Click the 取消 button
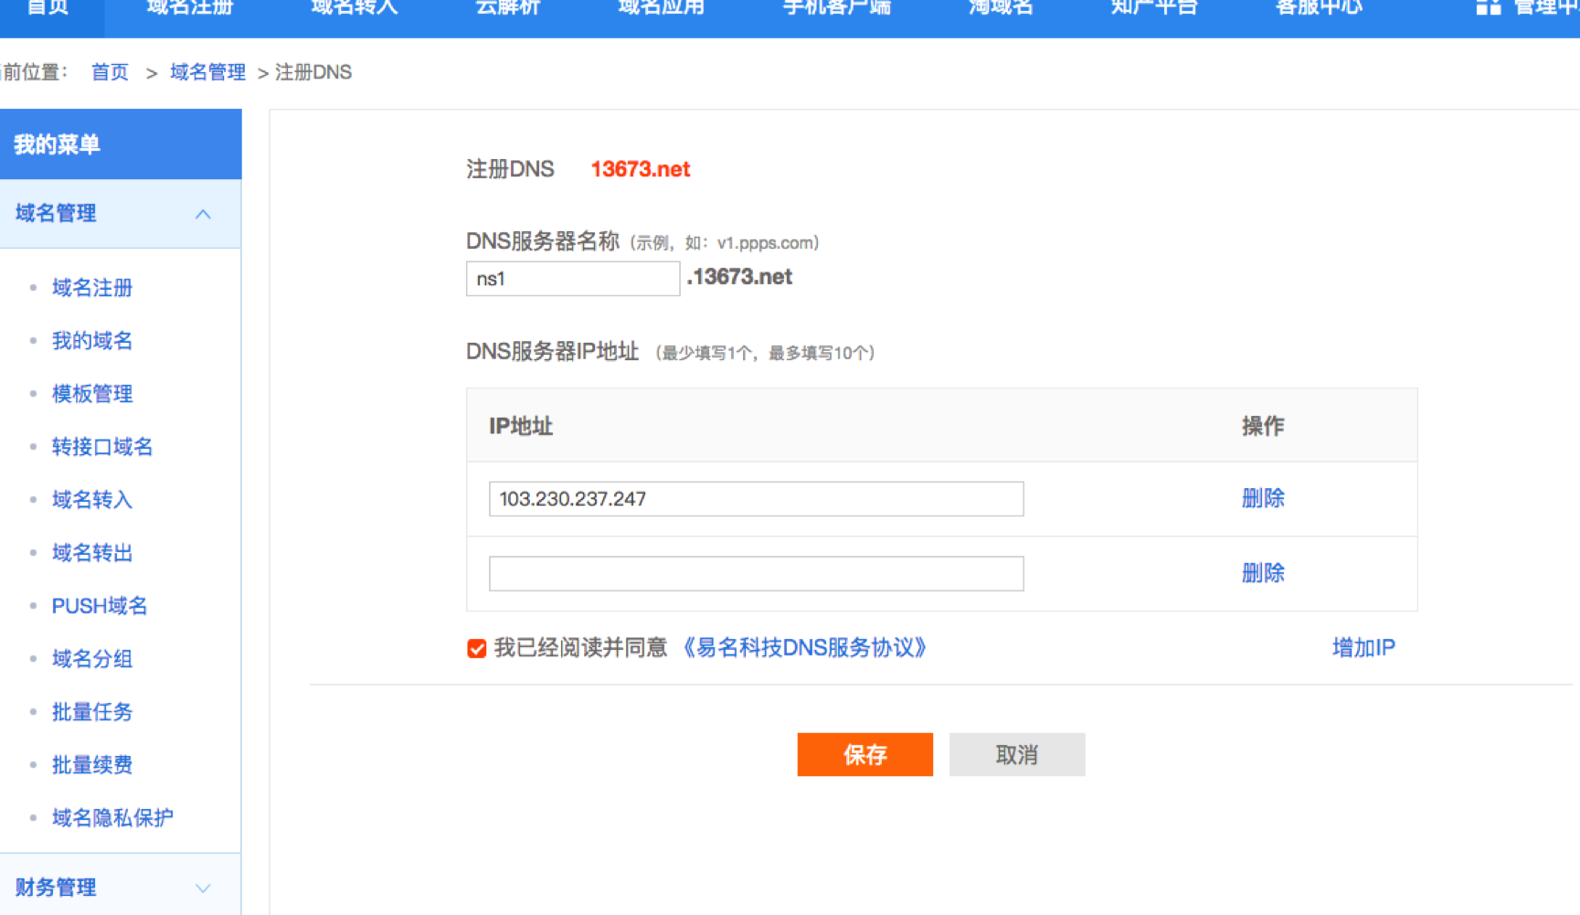The width and height of the screenshot is (1580, 915). tap(1016, 754)
